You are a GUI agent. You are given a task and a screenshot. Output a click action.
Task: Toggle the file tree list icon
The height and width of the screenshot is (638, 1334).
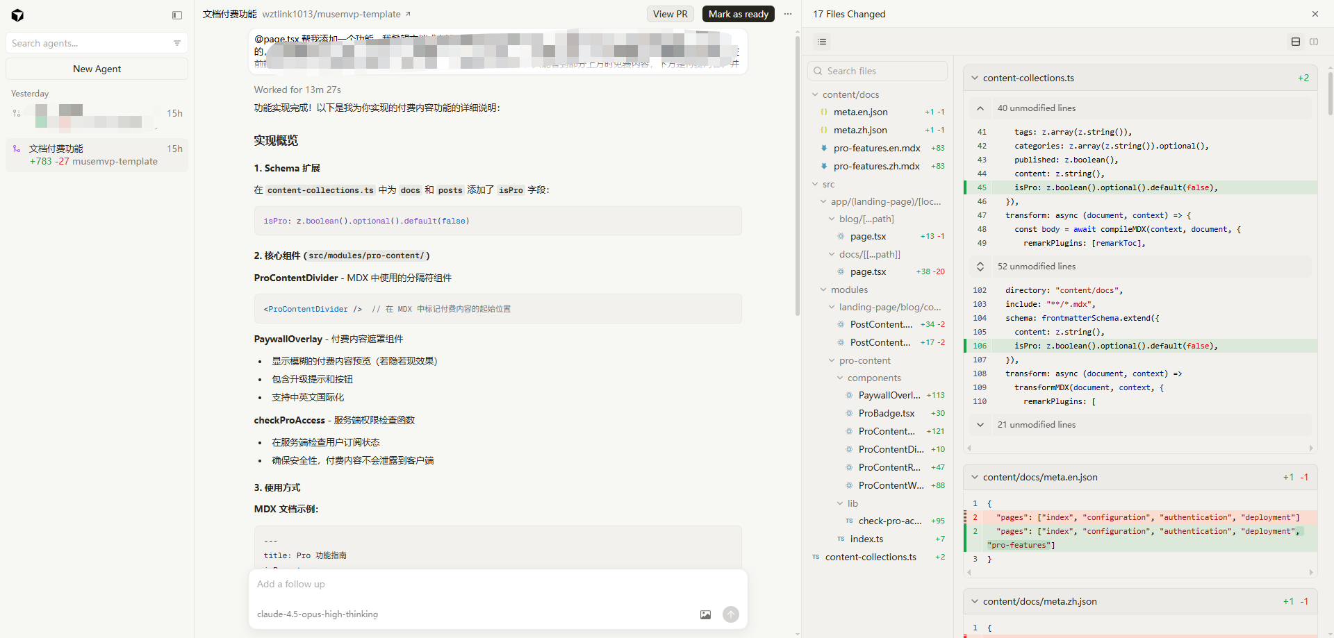tap(822, 42)
